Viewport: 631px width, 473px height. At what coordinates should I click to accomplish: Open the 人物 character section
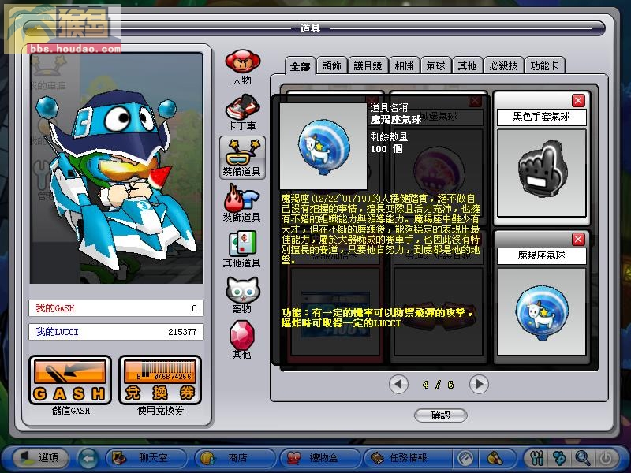pyautogui.click(x=243, y=67)
